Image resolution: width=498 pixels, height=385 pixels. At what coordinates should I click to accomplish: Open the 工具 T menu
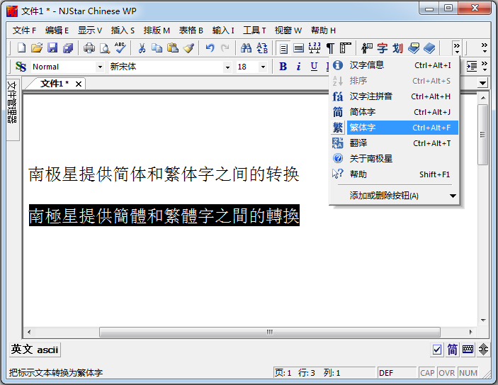[x=254, y=30]
